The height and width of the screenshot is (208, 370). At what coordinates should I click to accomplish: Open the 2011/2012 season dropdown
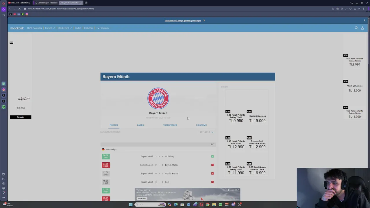click(206, 132)
